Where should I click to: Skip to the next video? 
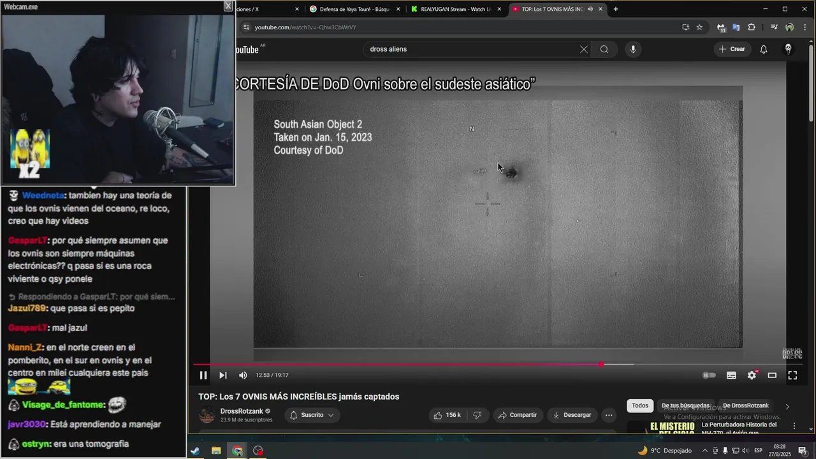(223, 375)
